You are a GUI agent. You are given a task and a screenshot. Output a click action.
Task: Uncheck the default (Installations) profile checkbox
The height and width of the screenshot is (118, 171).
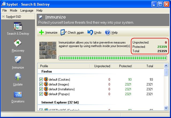pos(41,89)
